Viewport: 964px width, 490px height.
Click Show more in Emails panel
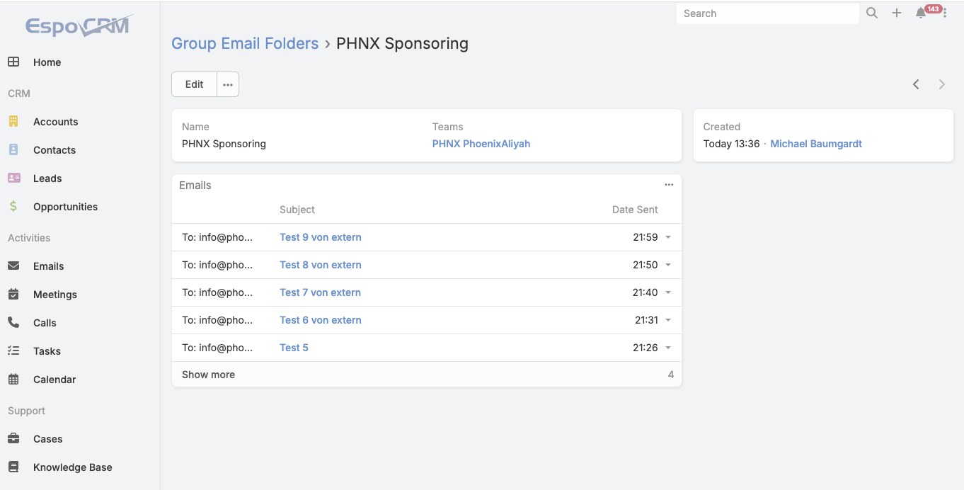208,375
